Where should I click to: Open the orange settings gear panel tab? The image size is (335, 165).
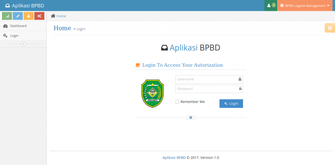330,28
